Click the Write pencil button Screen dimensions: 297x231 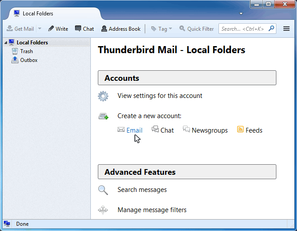(58, 29)
